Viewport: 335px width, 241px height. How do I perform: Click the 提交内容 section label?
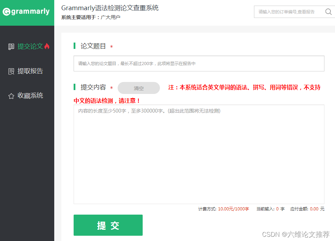click(x=93, y=87)
